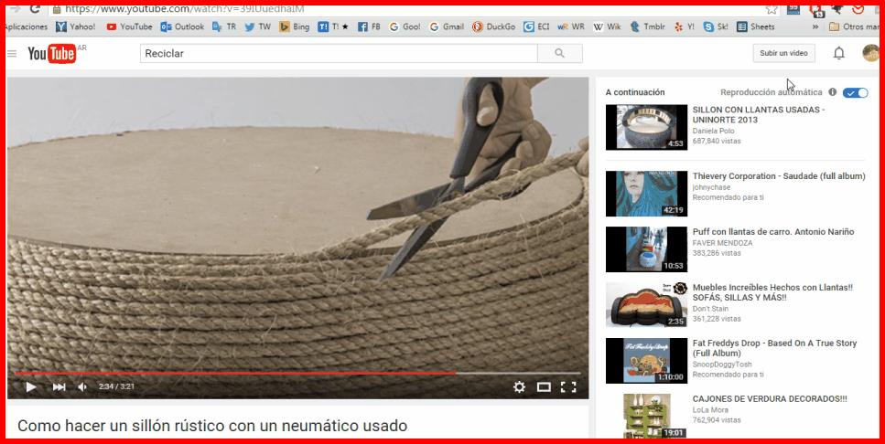Go to the YouTube home logo
Screen dimensions: 885x444
pos(50,54)
